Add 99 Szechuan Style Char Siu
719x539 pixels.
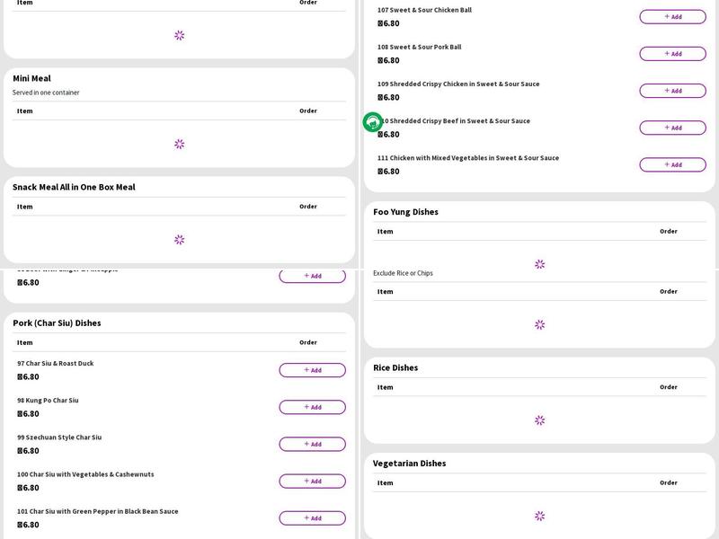pos(312,444)
